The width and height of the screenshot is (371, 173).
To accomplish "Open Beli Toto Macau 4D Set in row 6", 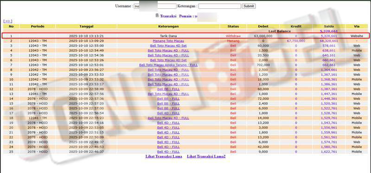I will 168,60.
